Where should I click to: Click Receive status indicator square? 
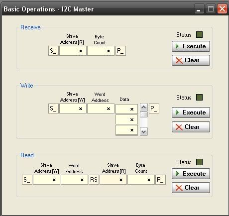[199, 35]
